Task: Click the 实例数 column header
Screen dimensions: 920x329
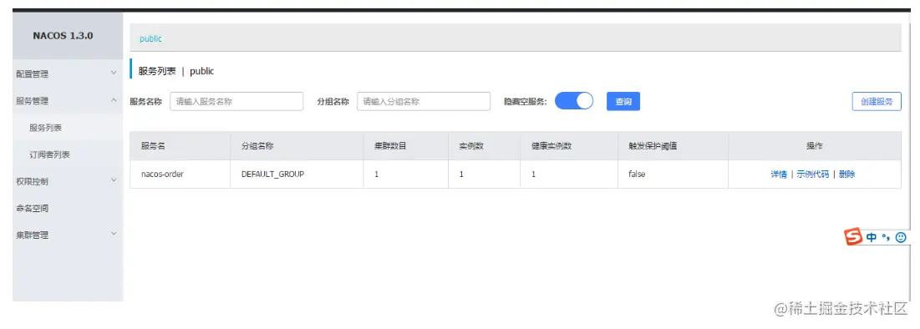Action: coord(471,146)
